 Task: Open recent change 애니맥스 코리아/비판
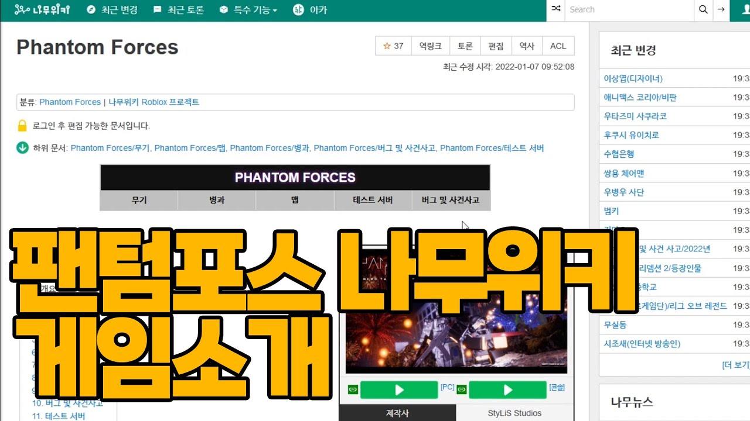(x=640, y=97)
